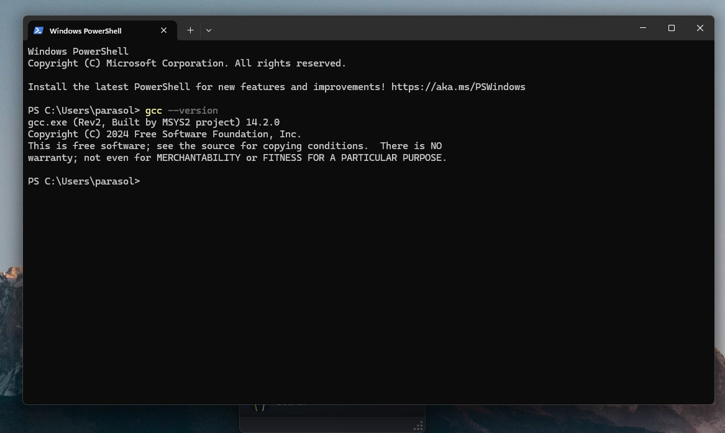725x433 pixels.
Task: Click the '--version' argument text
Action: point(193,111)
